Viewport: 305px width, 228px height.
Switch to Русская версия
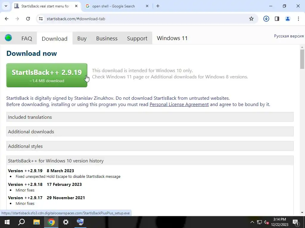pyautogui.click(x=289, y=36)
